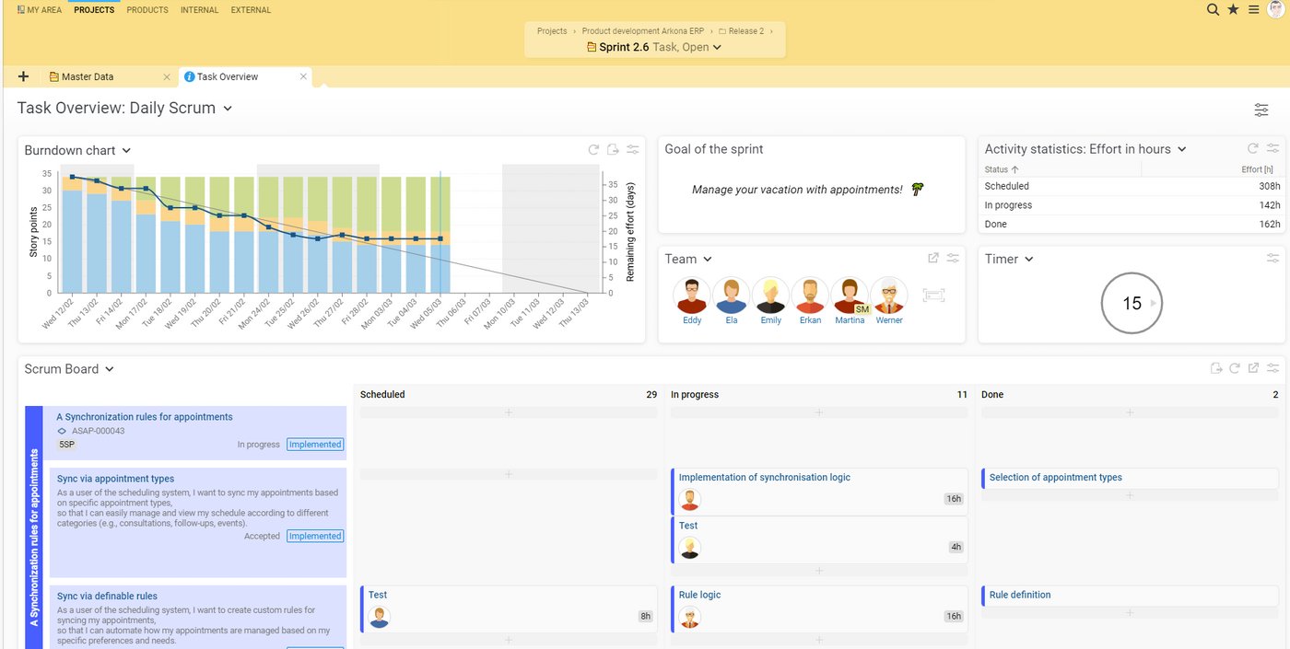Export the Scrum Board

[x=1216, y=368]
